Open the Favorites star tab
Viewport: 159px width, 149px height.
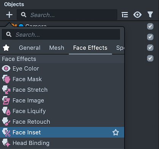(6, 48)
